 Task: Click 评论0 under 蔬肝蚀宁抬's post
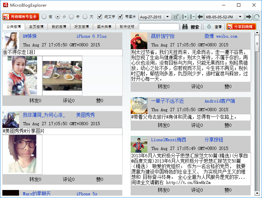(x=197, y=86)
